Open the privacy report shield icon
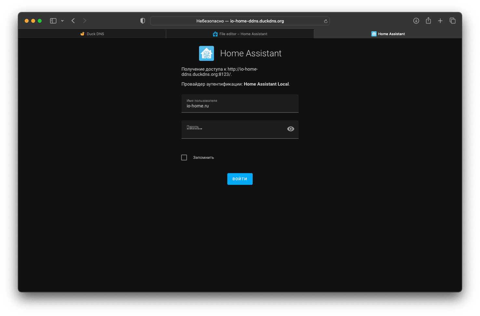The width and height of the screenshot is (480, 316). [142, 21]
